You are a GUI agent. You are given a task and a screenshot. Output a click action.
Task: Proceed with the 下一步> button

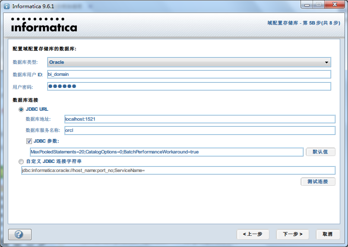click(292, 234)
